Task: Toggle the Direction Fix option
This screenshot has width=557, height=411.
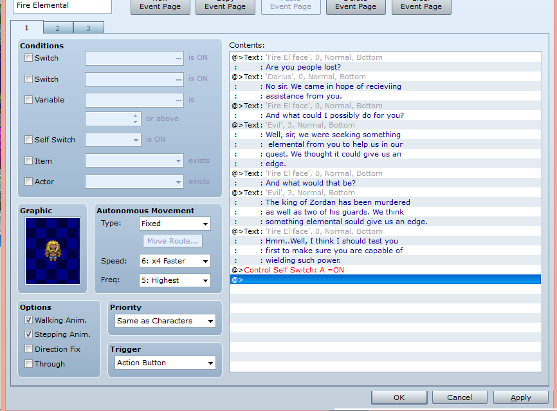Action: [28, 349]
